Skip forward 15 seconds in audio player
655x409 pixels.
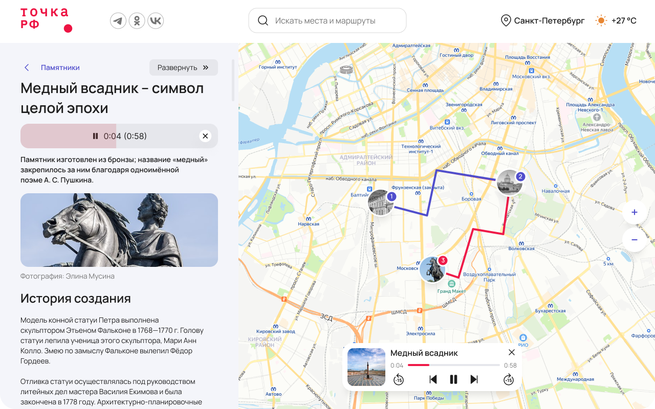508,379
